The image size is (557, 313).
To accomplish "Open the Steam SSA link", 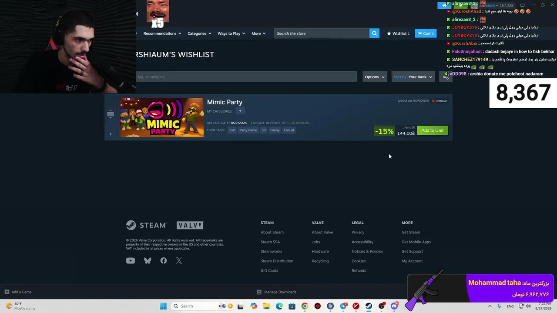I will 270,242.
